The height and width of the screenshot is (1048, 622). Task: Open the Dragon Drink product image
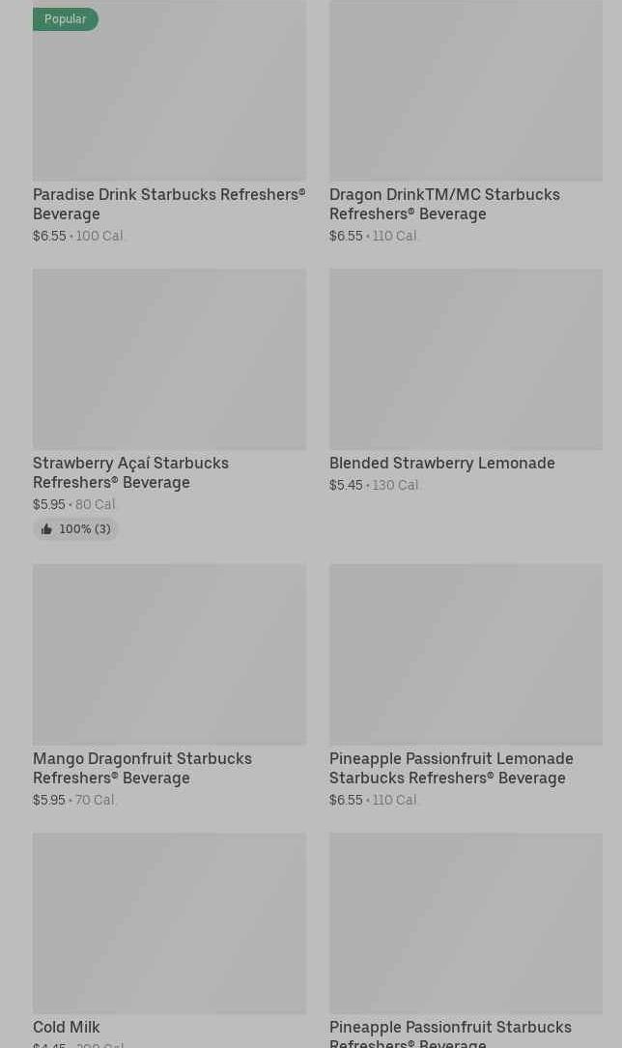tap(466, 90)
